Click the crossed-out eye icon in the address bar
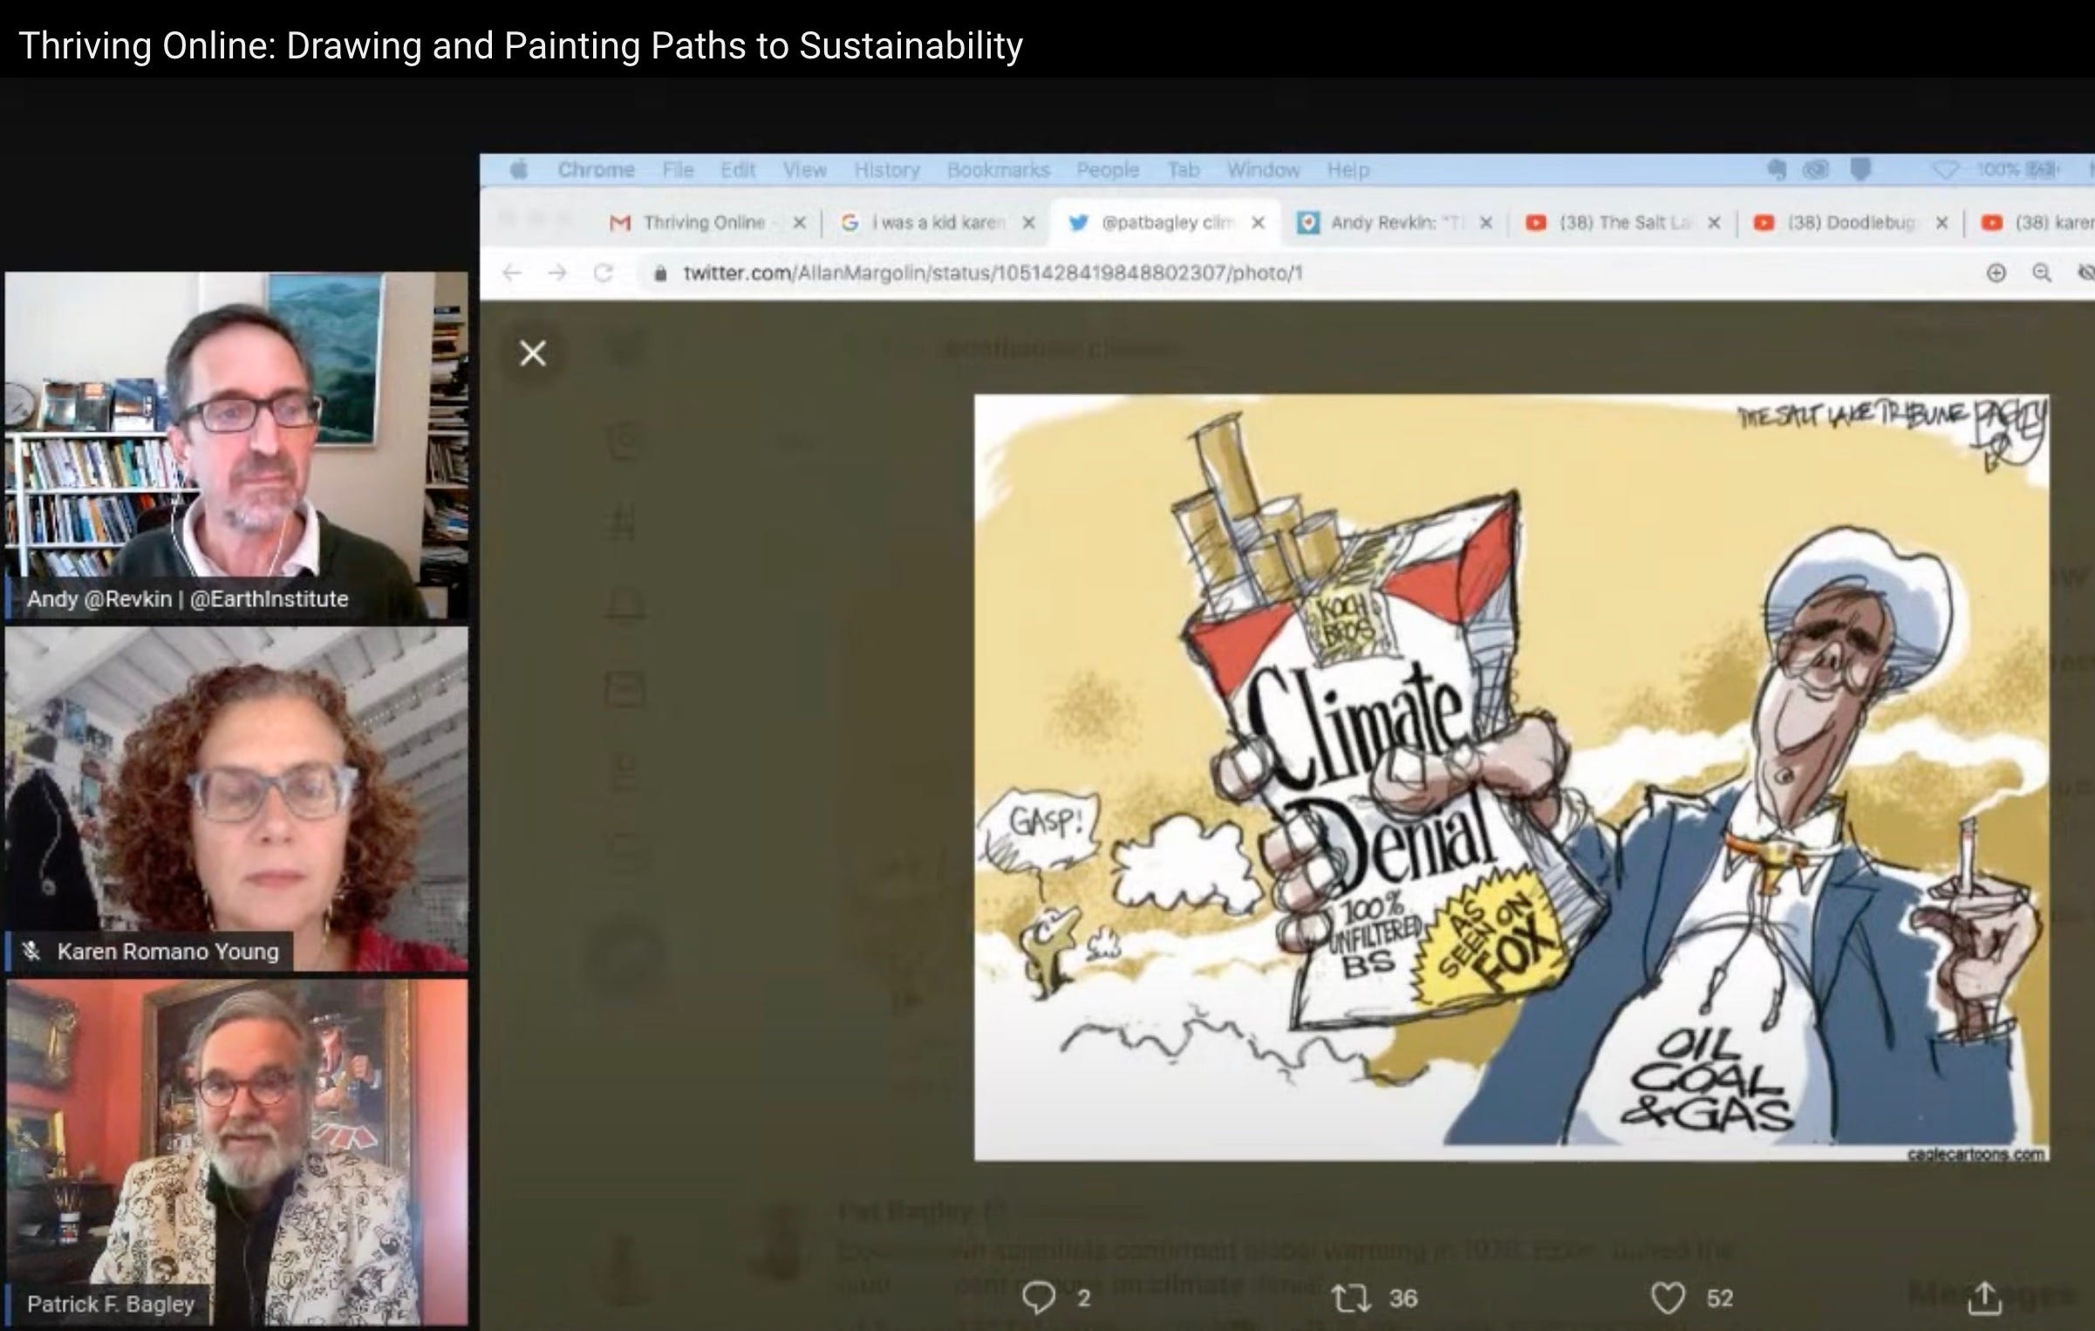2095x1331 pixels. (2085, 273)
